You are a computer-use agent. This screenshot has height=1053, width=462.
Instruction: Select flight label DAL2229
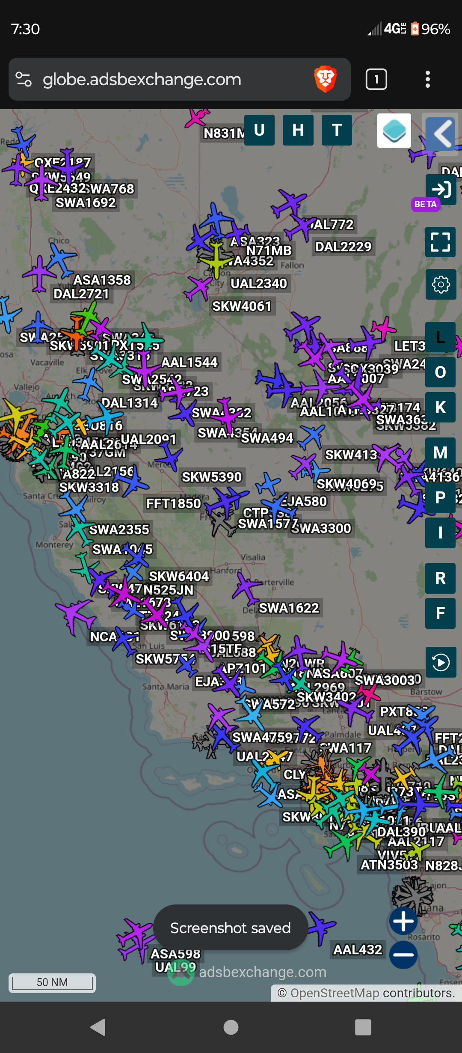[344, 247]
